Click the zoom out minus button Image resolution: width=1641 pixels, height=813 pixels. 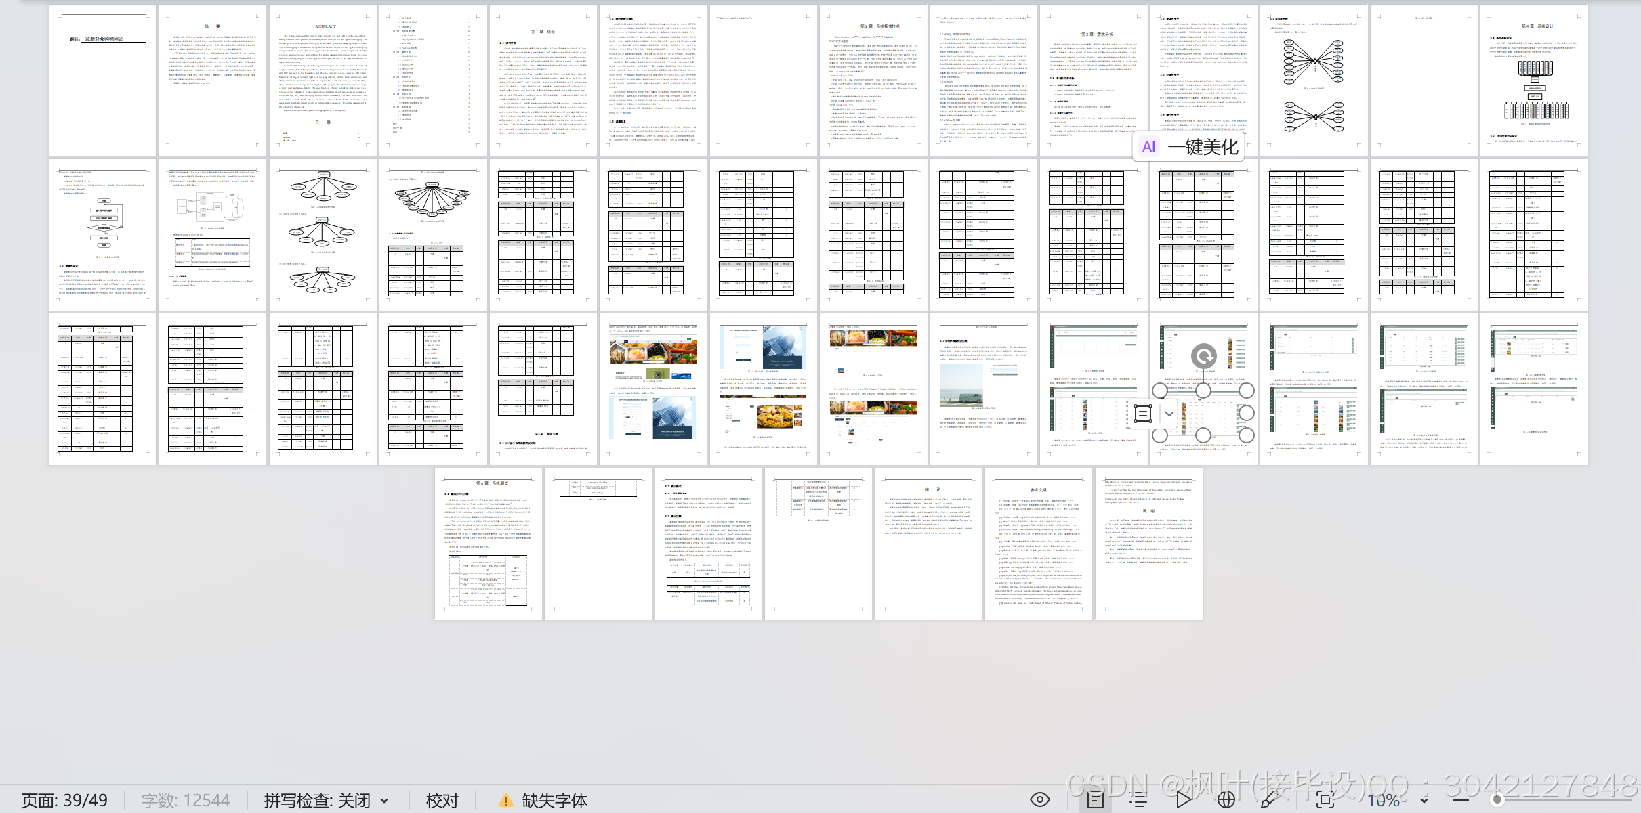coord(1461,800)
